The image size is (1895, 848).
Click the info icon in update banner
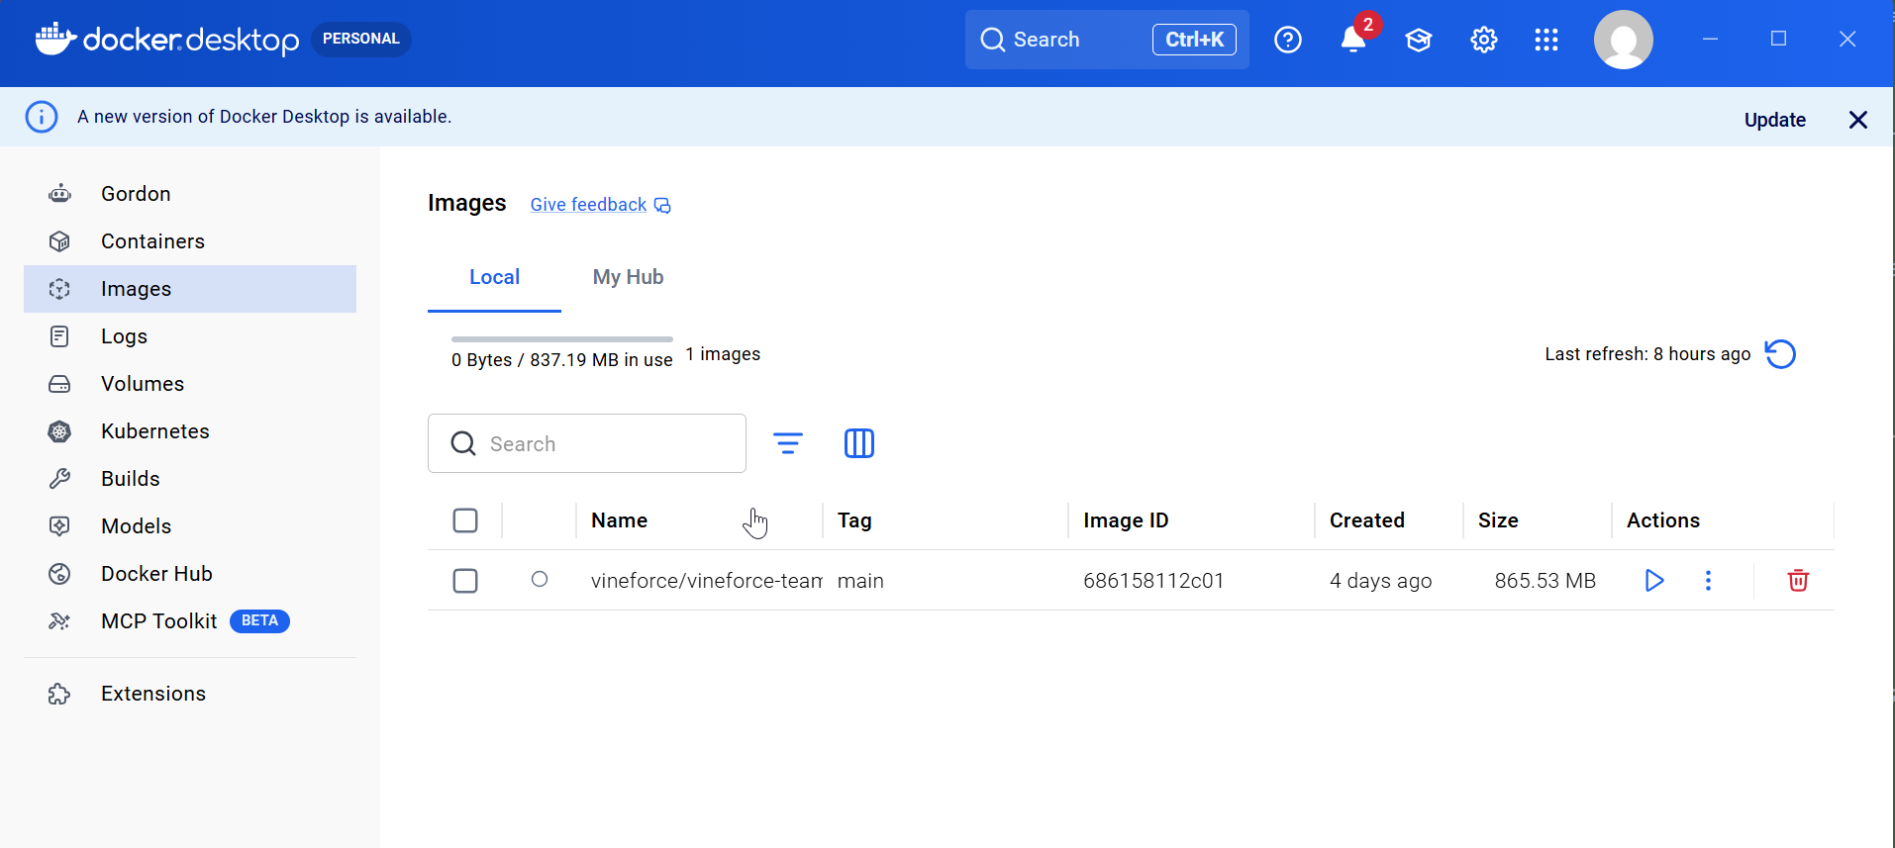tap(41, 117)
